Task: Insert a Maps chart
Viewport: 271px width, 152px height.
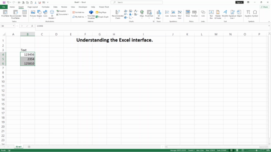Action: pos(142,14)
